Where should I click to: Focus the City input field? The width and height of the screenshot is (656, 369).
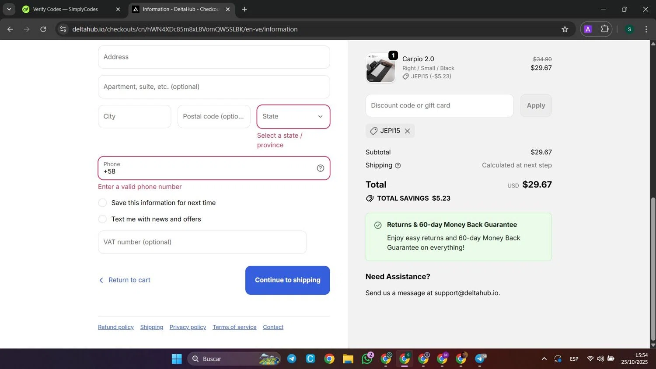pos(134,117)
